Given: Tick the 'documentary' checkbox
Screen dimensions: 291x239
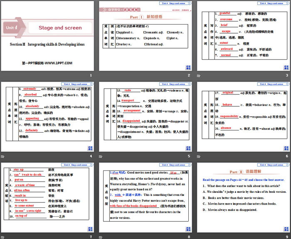Looking at the screenshot, I should tap(118, 37).
